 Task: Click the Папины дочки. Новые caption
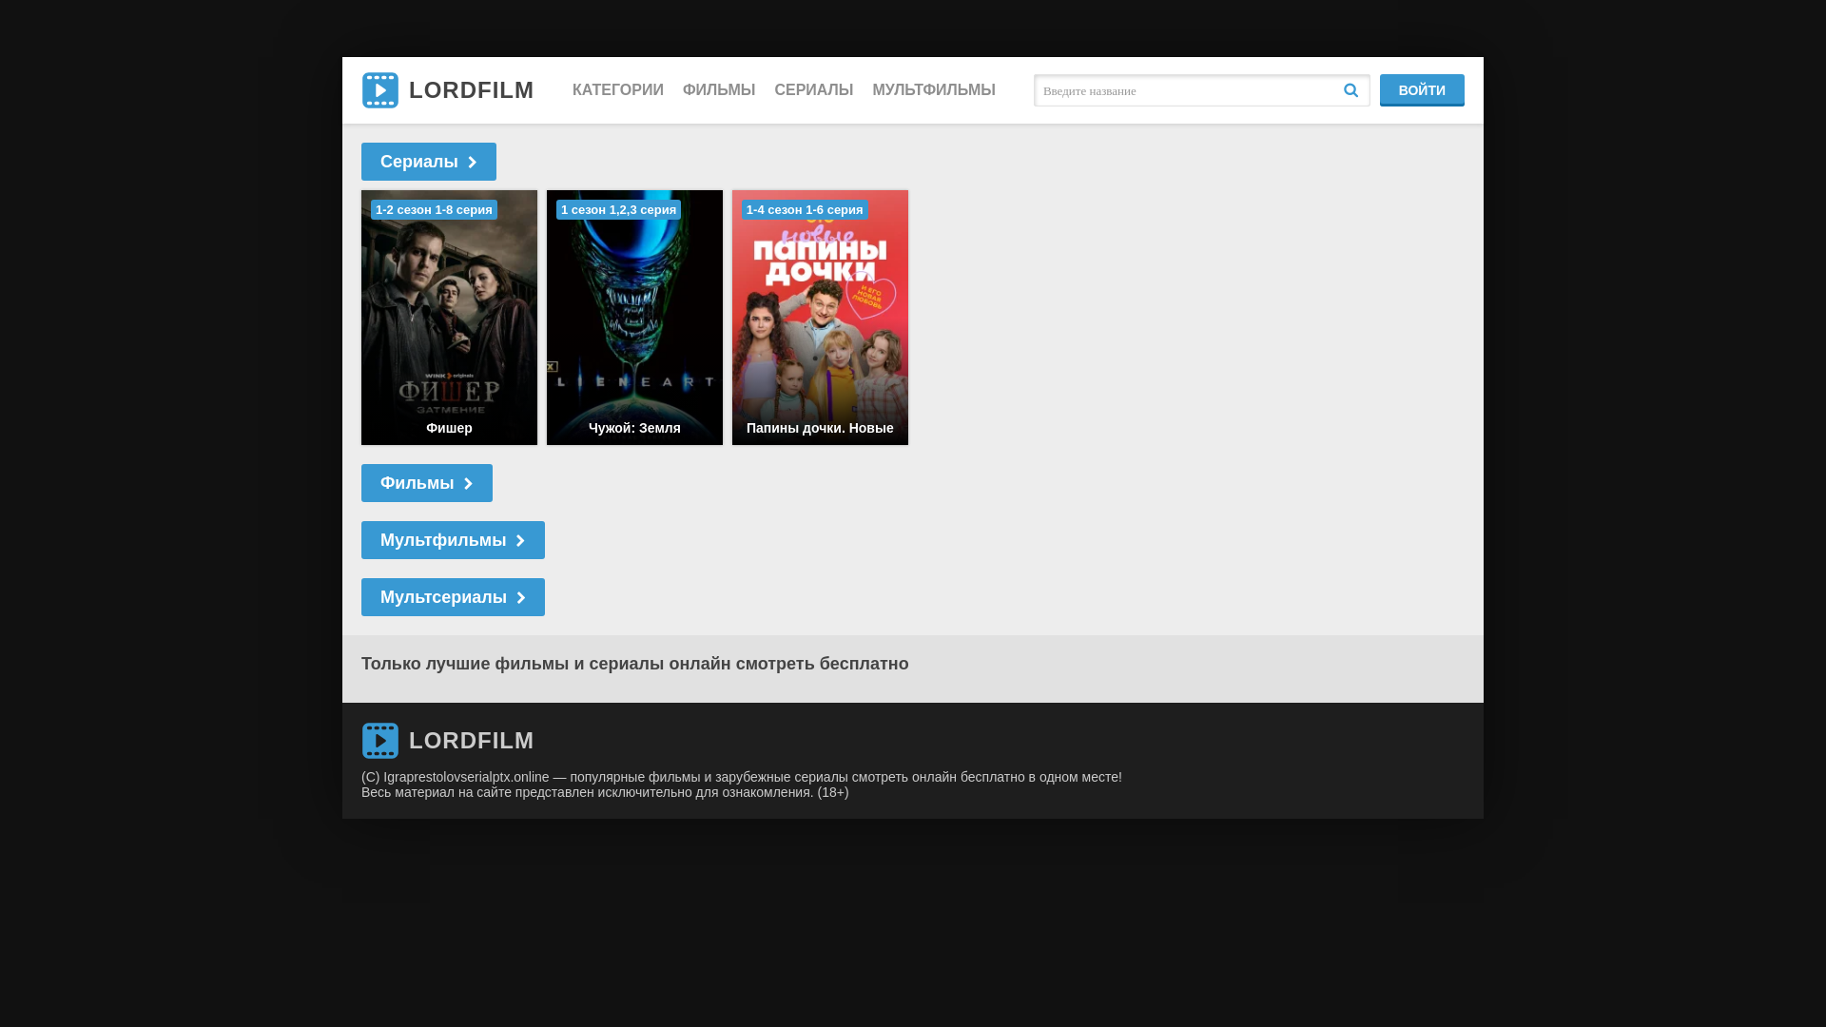(x=820, y=428)
